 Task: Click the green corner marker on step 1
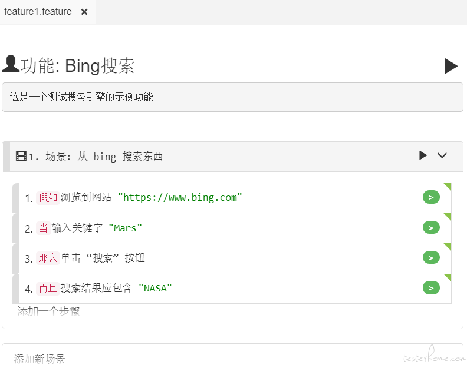[448, 187]
